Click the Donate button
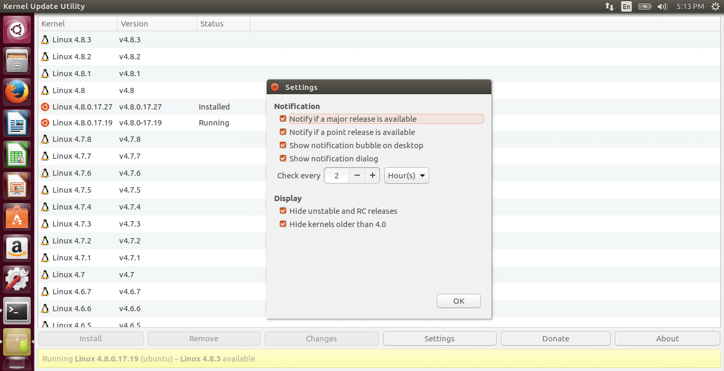Screen dimensions: 724x371 (555, 339)
